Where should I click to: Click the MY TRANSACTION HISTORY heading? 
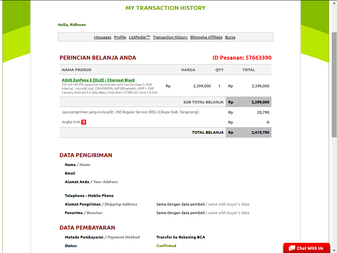tap(166, 8)
